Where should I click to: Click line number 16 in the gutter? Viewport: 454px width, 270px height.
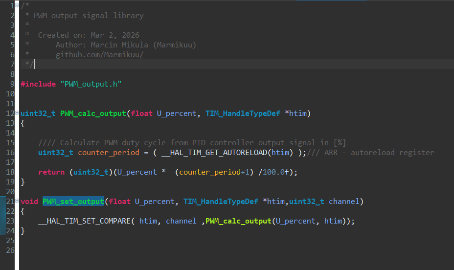click(10, 153)
